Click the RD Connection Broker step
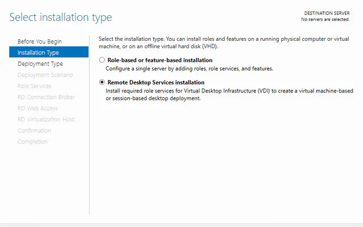 (x=46, y=97)
